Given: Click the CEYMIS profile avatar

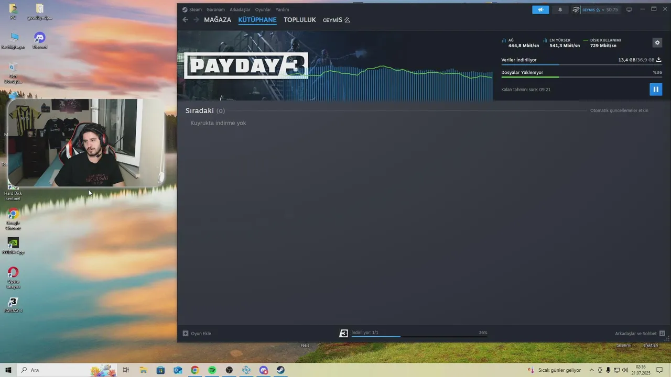Looking at the screenshot, I should [x=576, y=9].
